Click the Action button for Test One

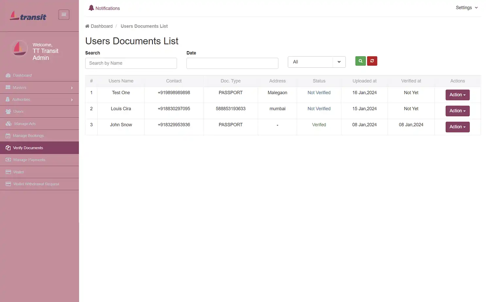pos(457,95)
